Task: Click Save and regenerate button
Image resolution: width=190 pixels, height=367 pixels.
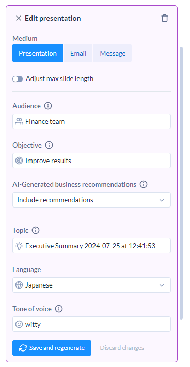Action: [52, 348]
